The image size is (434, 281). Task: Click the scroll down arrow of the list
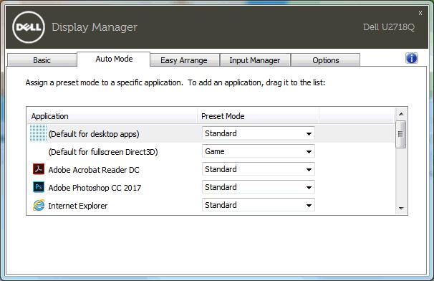[401, 209]
